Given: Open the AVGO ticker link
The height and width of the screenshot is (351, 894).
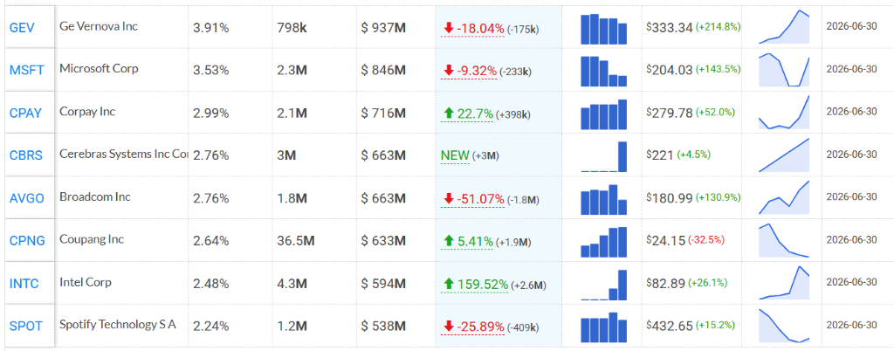Looking at the screenshot, I should point(27,198).
